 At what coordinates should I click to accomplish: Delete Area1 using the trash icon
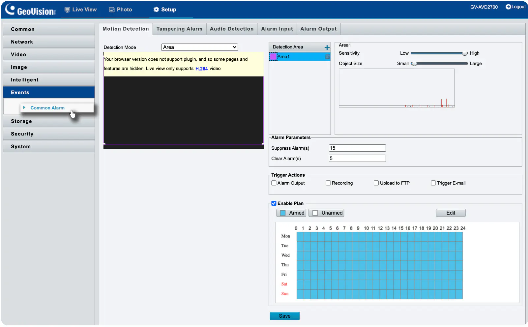[x=327, y=57]
